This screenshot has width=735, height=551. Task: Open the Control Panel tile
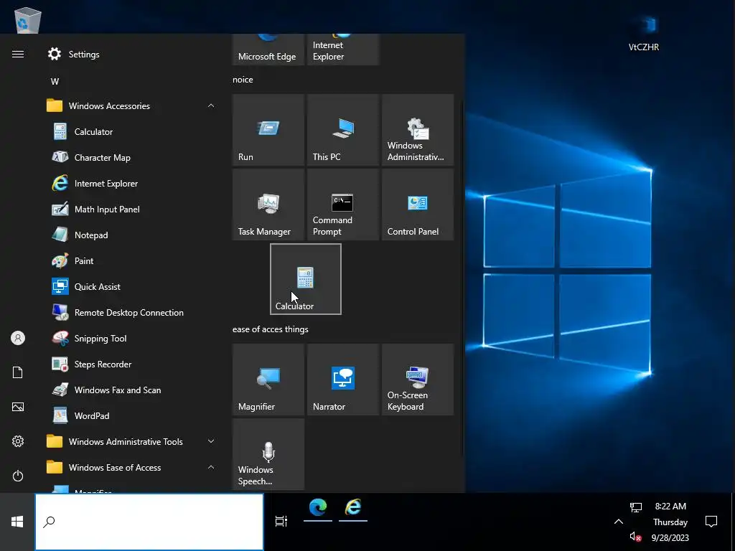(x=418, y=204)
